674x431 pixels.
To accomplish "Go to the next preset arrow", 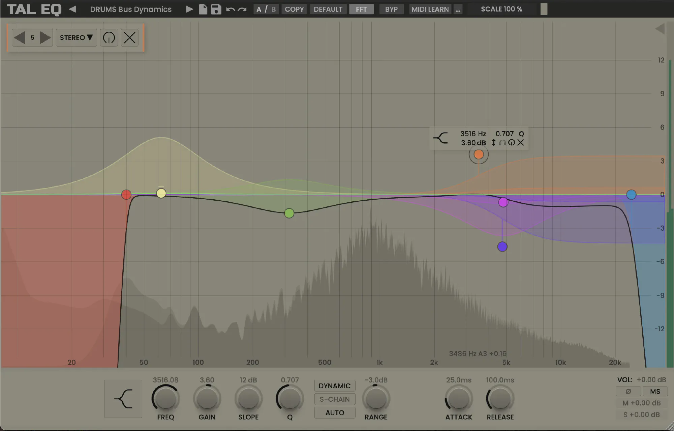I will click(189, 9).
